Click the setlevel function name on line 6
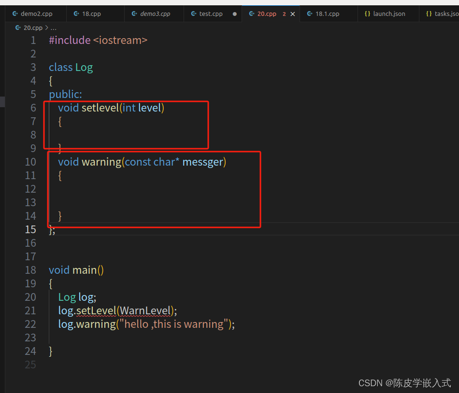 click(100, 108)
